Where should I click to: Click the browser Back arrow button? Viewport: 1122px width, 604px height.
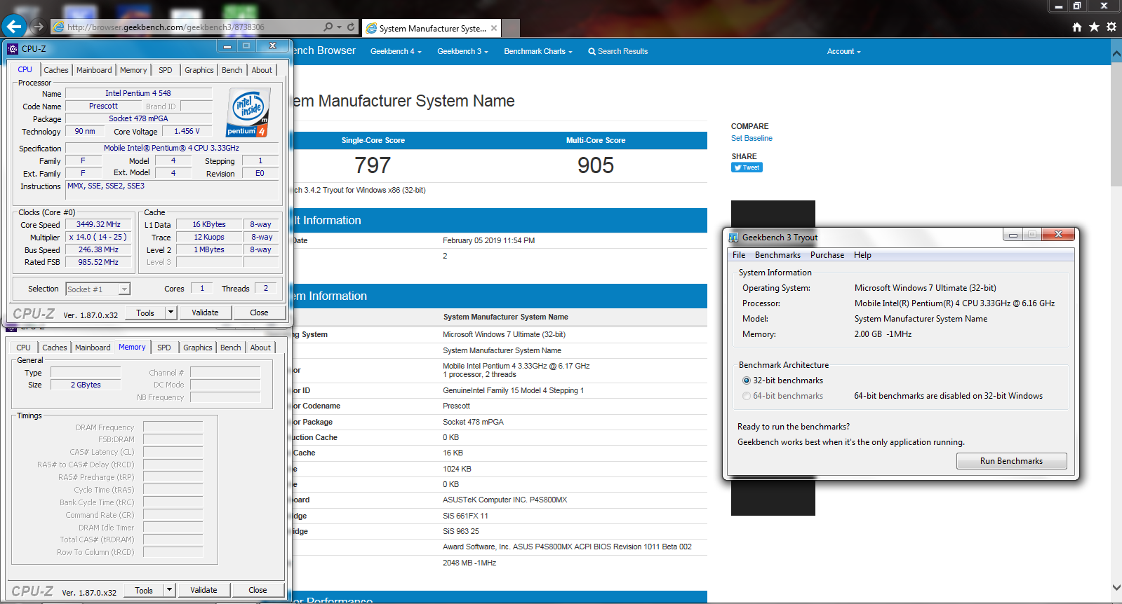pos(14,27)
